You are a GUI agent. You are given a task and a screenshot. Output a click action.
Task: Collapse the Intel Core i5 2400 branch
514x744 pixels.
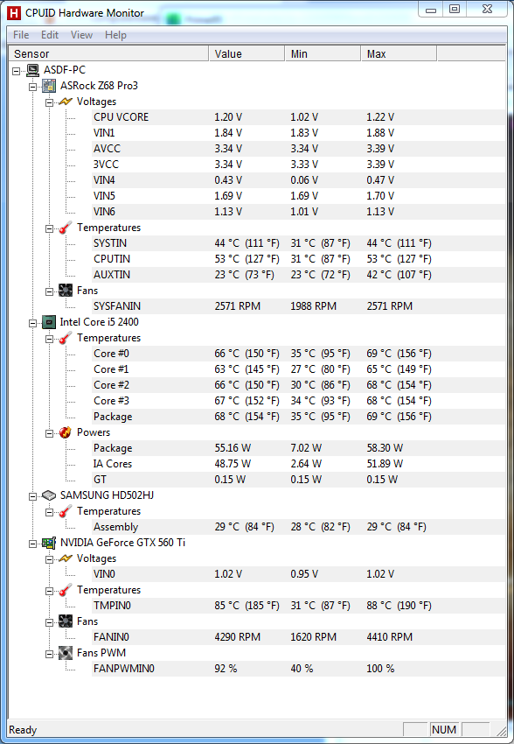[32, 323]
